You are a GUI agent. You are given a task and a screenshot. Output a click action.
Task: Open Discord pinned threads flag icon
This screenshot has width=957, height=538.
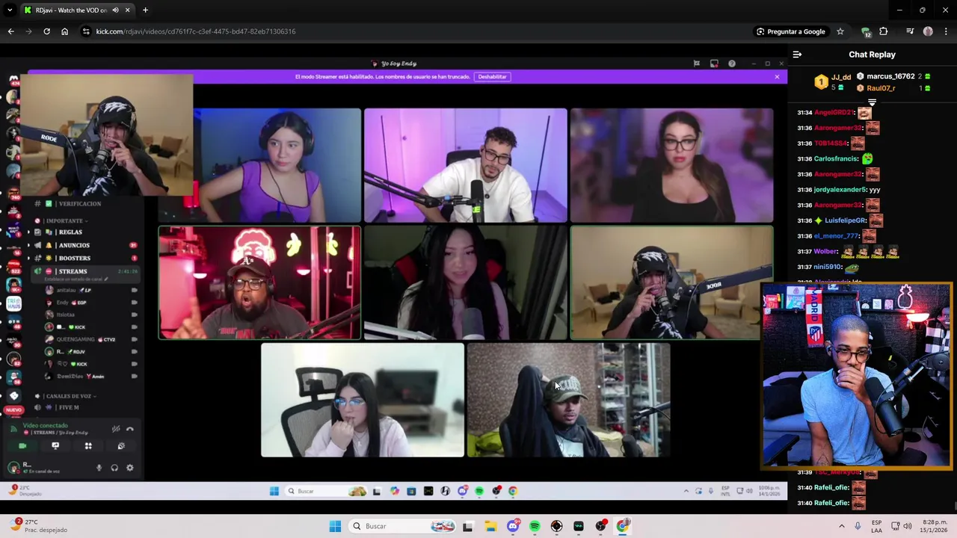(696, 64)
